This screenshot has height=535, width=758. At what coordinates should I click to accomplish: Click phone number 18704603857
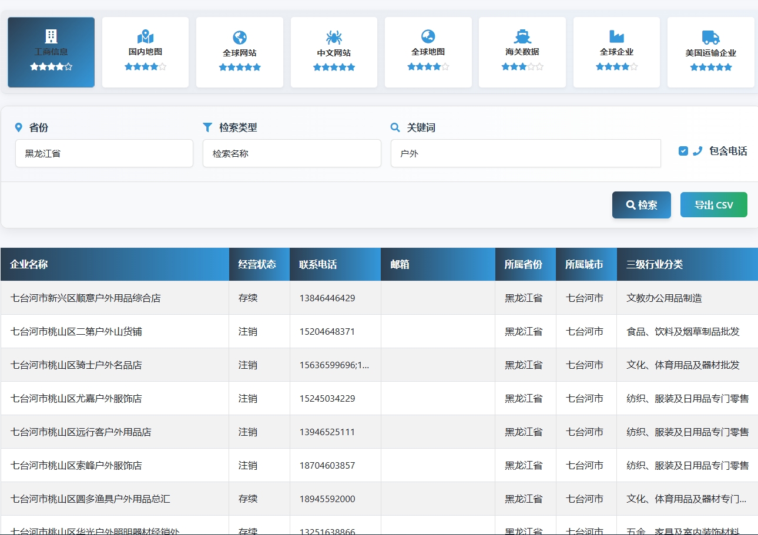pos(327,465)
